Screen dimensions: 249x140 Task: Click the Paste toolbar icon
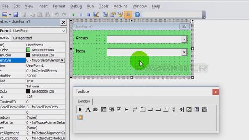(x=40, y=15)
